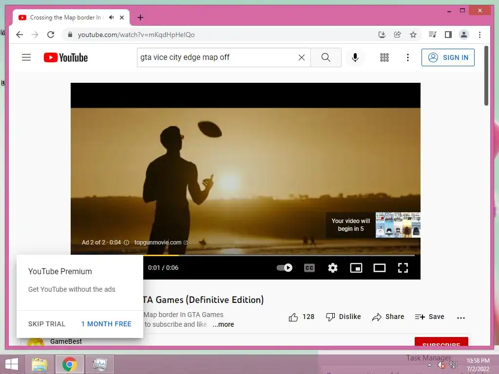Click the SKIP TRIAL button
Viewport: 499px width, 374px height.
pyautogui.click(x=46, y=324)
